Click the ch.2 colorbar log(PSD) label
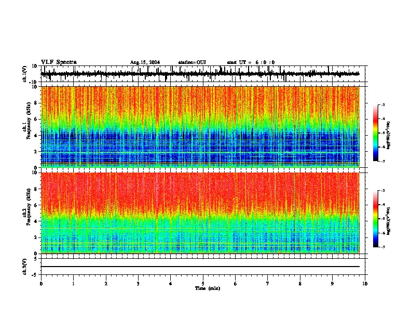 (388, 221)
